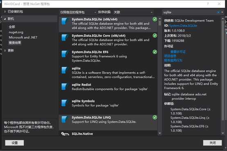Open the 排序依据 sort dropdown
The image size is (227, 151).
pos(133,12)
